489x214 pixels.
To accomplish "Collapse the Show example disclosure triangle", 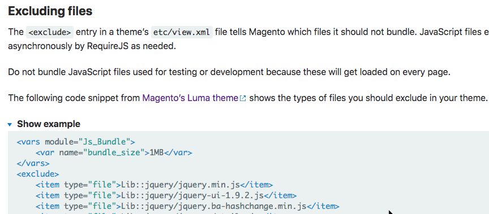I will point(10,124).
